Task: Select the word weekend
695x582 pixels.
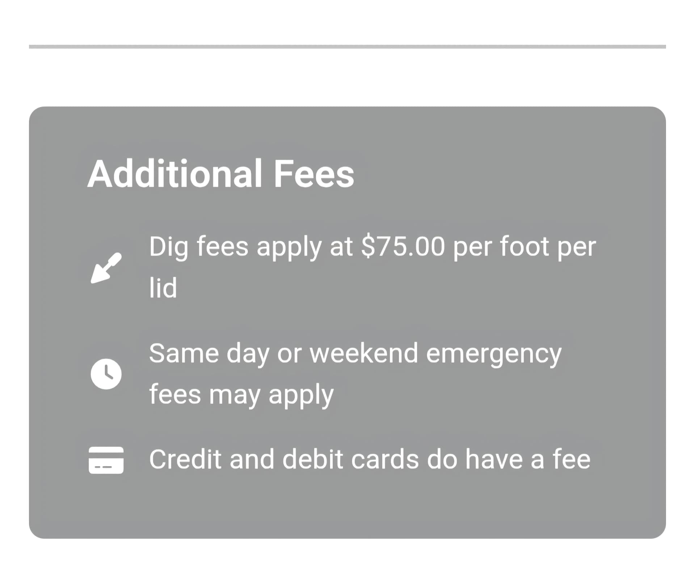Action: pyautogui.click(x=364, y=353)
